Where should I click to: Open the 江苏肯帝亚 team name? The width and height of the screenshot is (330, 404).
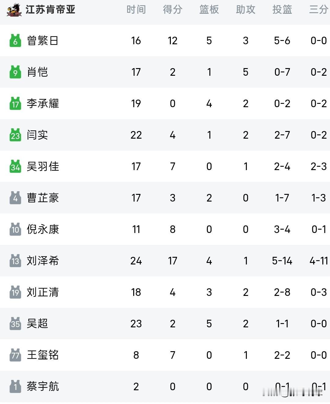[x=50, y=9]
